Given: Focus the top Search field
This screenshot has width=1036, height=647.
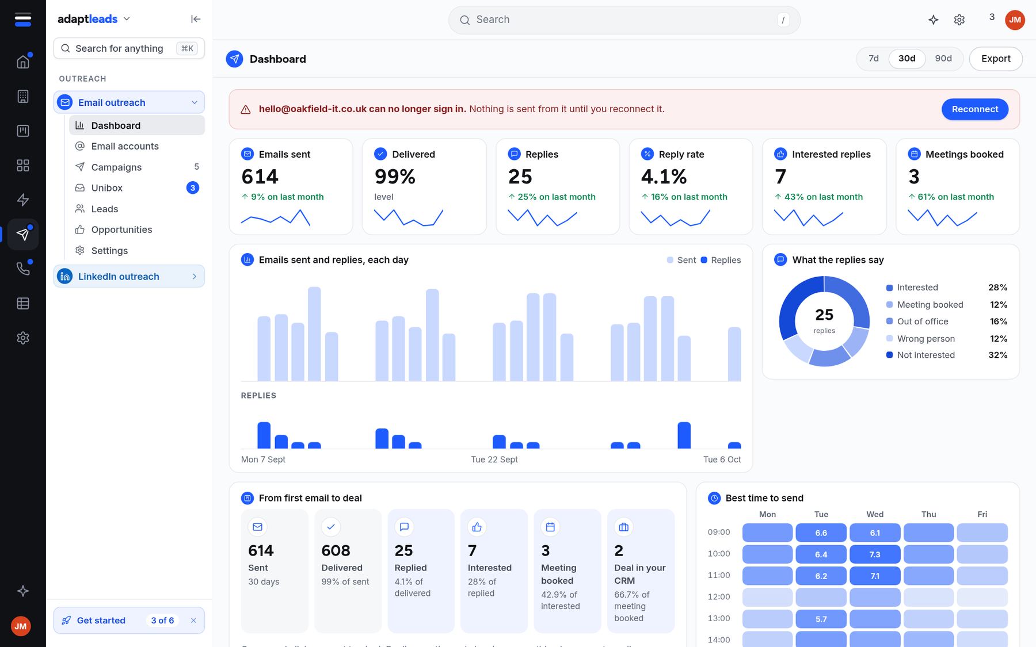Looking at the screenshot, I should coord(624,20).
